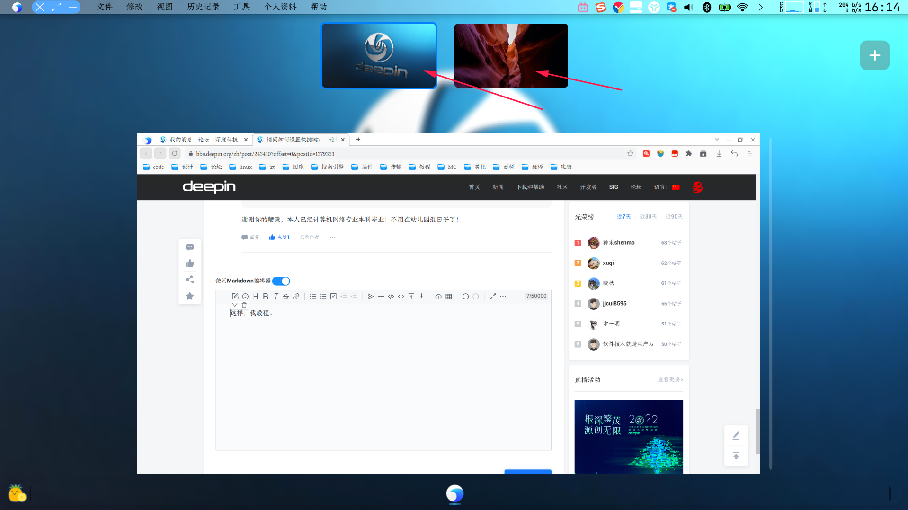The image size is (908, 510).
Task: Switch editor to fullscreen mode
Action: tap(493, 297)
